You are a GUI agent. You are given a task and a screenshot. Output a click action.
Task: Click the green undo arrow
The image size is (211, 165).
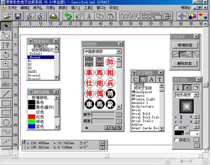68,16
